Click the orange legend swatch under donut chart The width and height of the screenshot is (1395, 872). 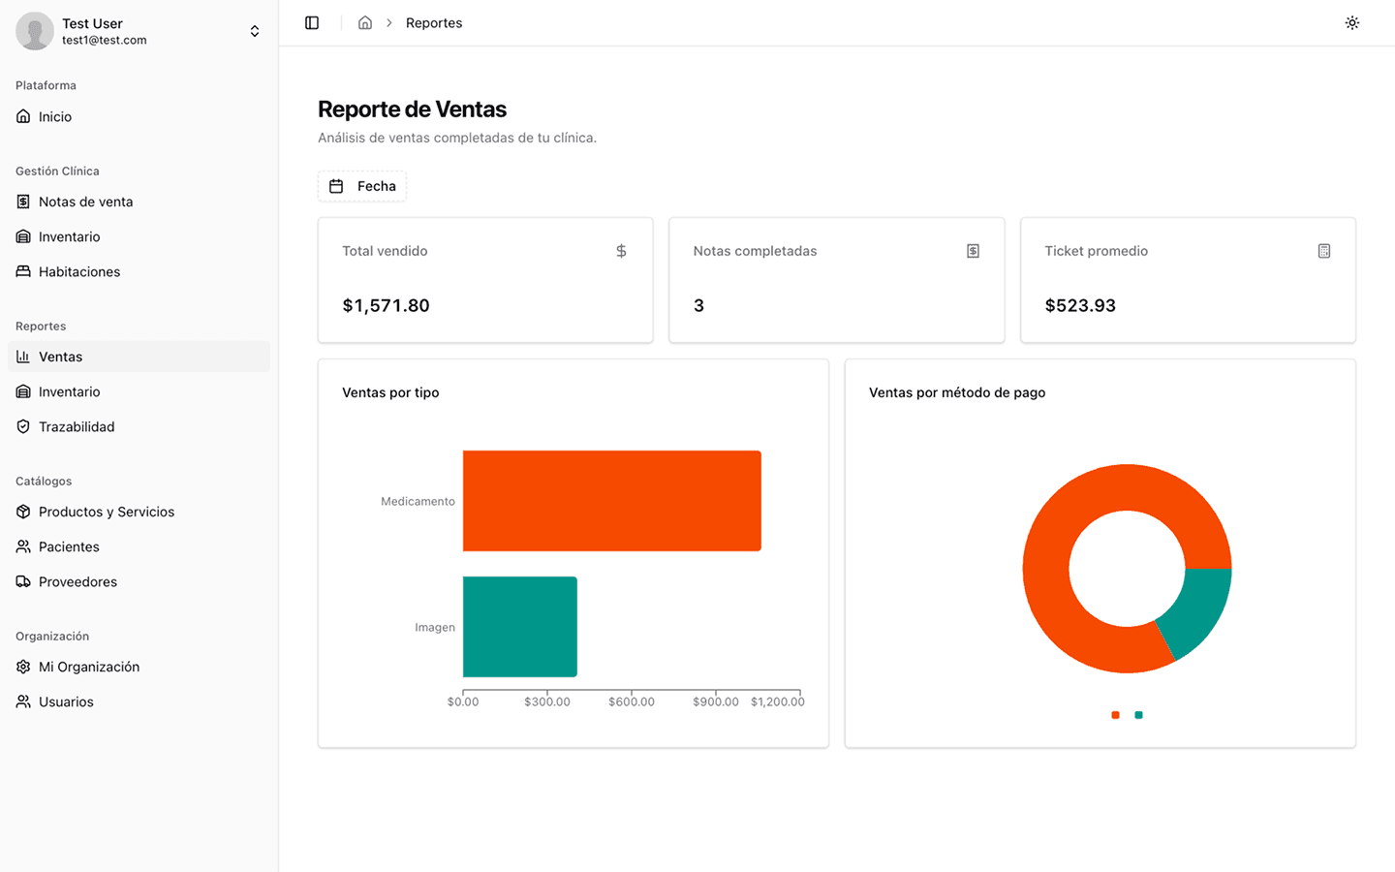point(1115,715)
